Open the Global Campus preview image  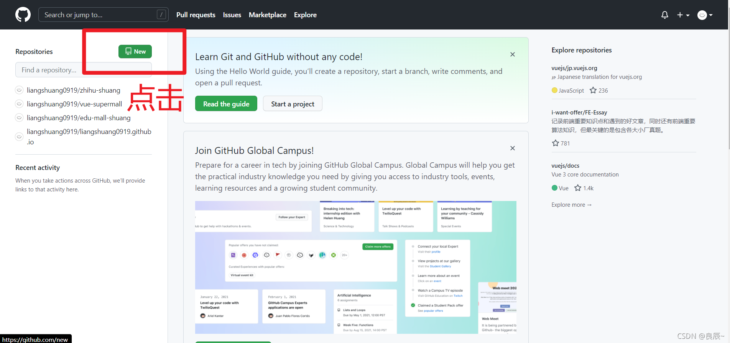click(356, 267)
